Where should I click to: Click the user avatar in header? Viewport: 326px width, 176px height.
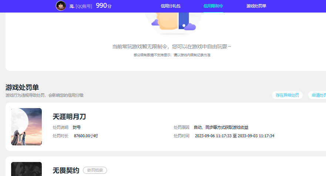pyautogui.click(x=61, y=6)
